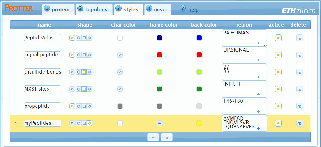Click trash icon for signal peptide
This screenshot has width=321, height=147.
pos(300,55)
